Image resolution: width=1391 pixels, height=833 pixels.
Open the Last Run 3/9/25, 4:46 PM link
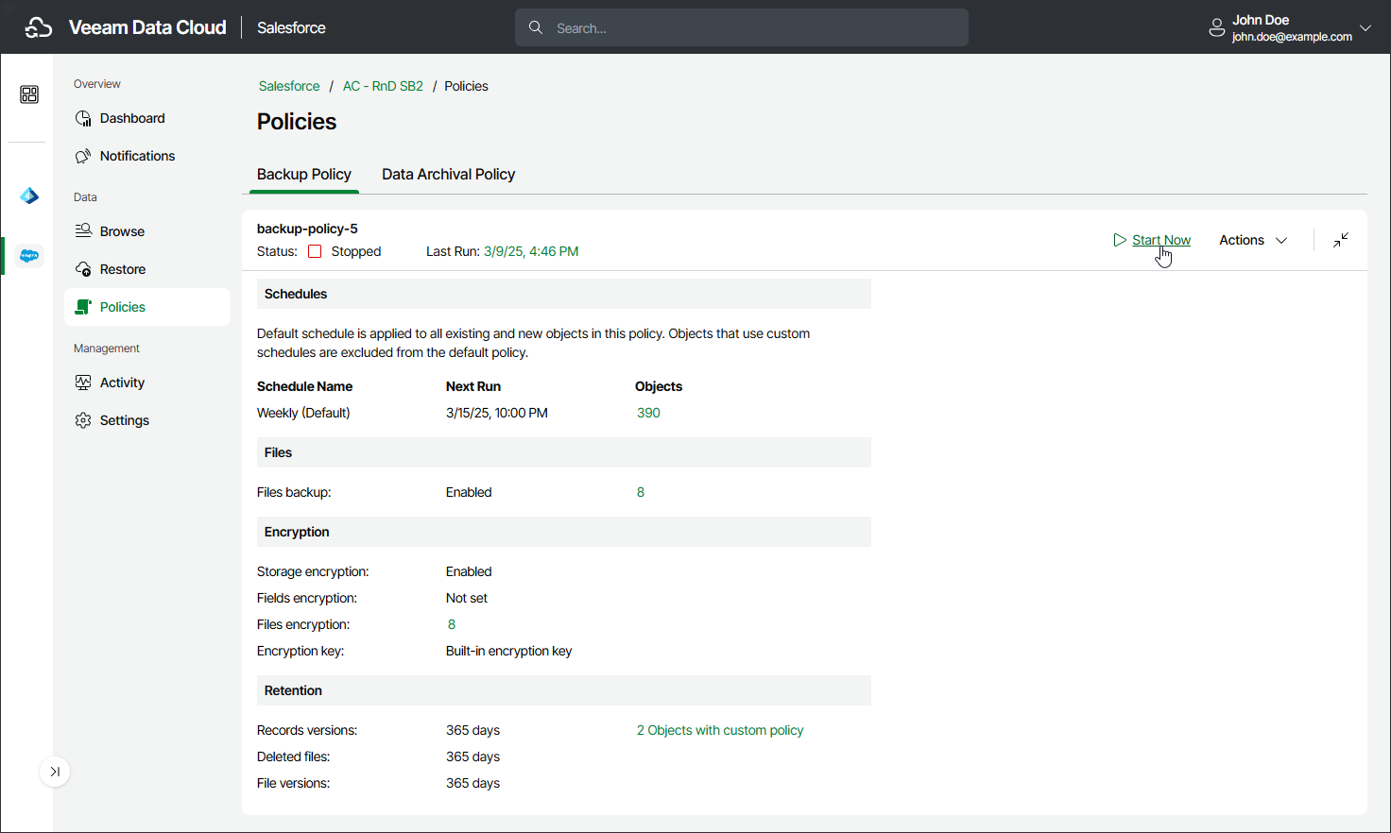(531, 251)
